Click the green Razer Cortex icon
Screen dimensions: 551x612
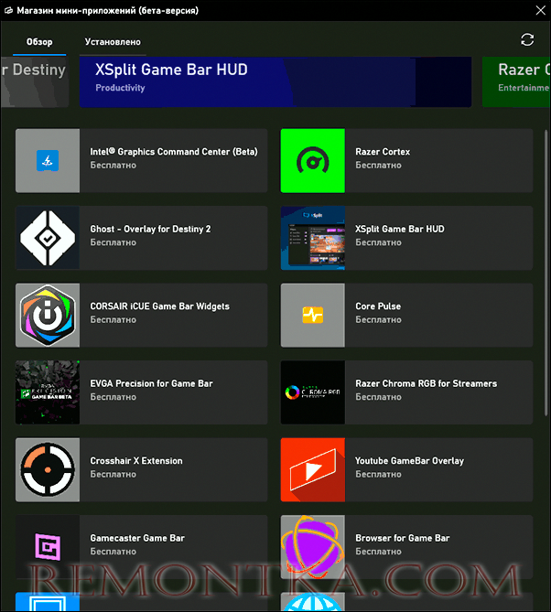point(312,161)
